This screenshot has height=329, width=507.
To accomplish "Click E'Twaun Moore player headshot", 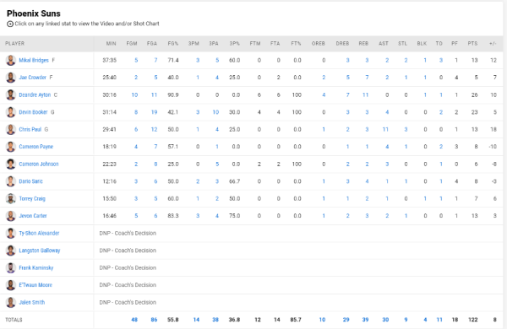I will point(11,285).
